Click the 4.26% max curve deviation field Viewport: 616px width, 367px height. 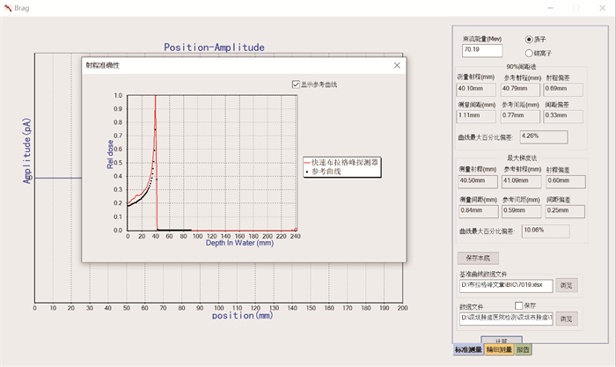pyautogui.click(x=544, y=136)
